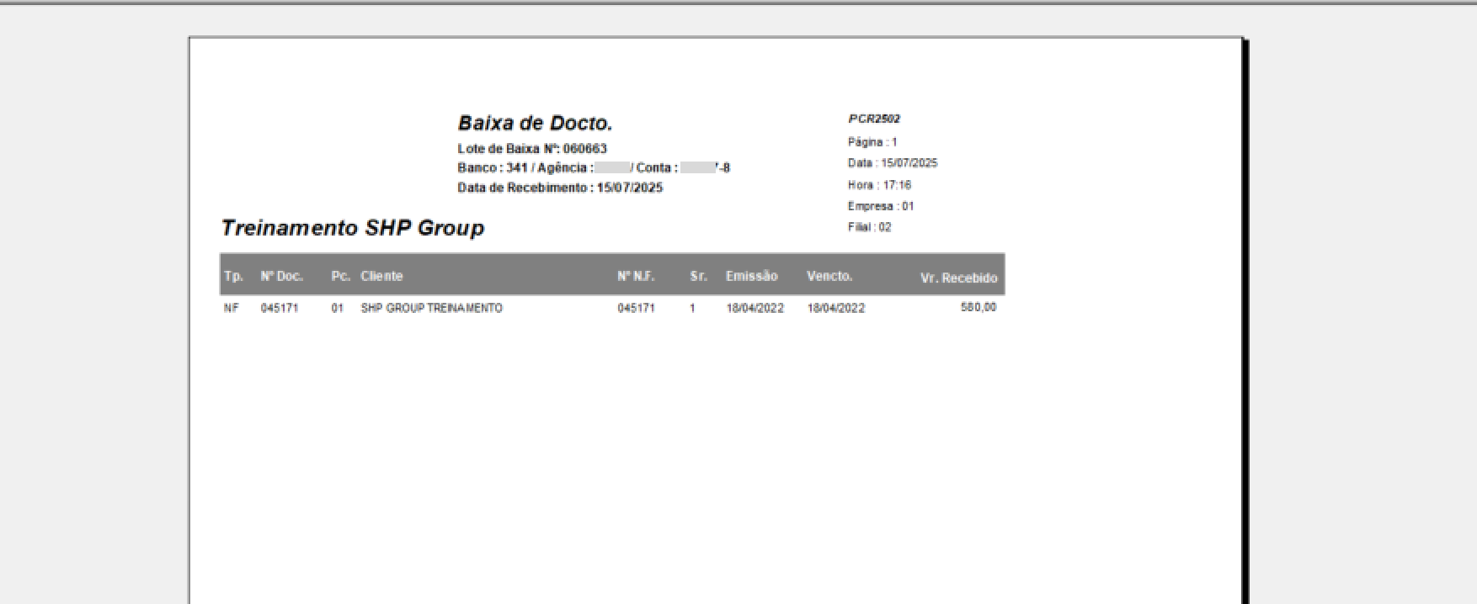The width and height of the screenshot is (1477, 604).
Task: Select the "Vencto." column header
Action: 829,276
